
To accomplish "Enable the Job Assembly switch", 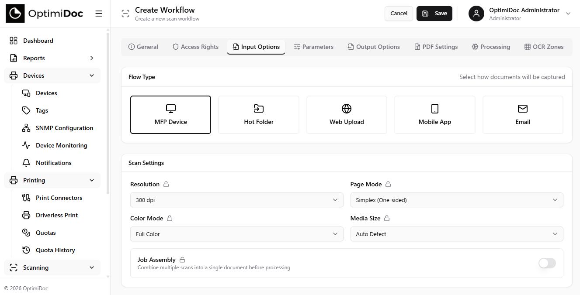I will pyautogui.click(x=547, y=263).
